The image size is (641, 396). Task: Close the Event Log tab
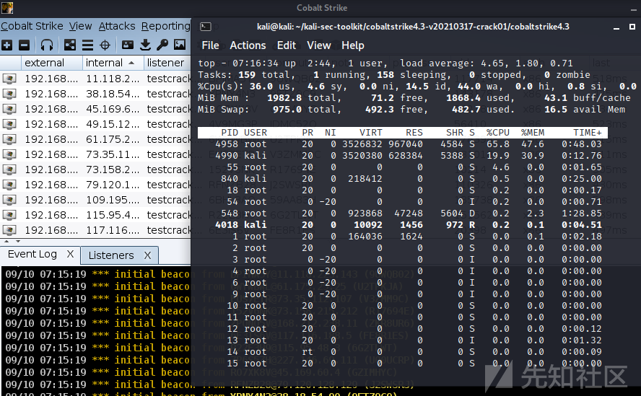point(70,254)
